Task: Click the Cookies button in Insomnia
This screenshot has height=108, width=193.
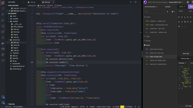Action: [x=168, y=7]
